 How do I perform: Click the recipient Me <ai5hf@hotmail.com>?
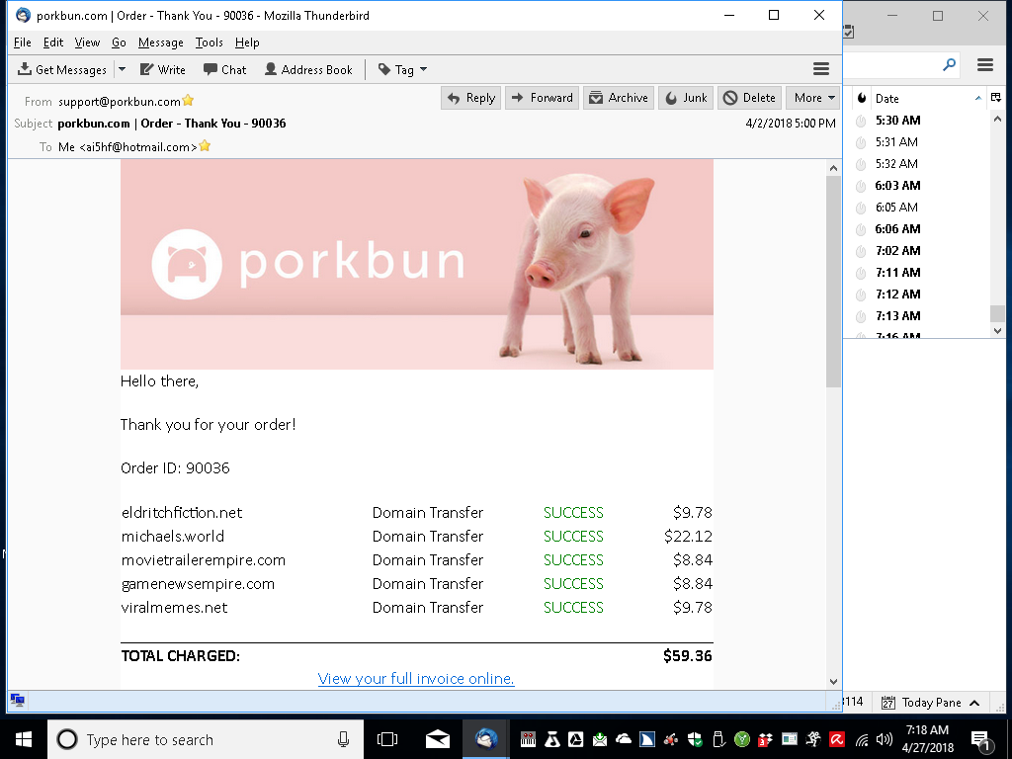pos(127,147)
